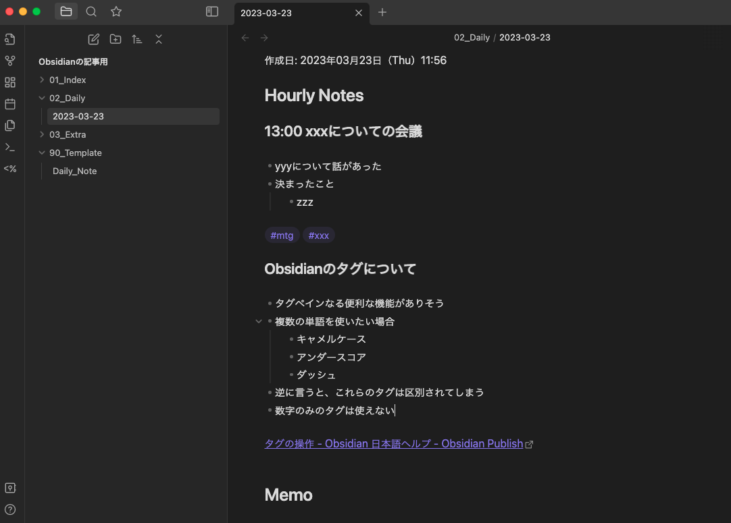Click the アンダースコア sub-bullet

coord(332,357)
